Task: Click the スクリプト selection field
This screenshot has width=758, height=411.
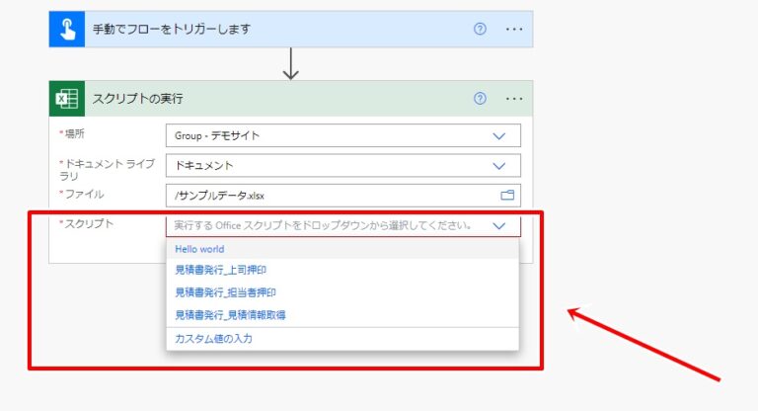Action: 343,226
